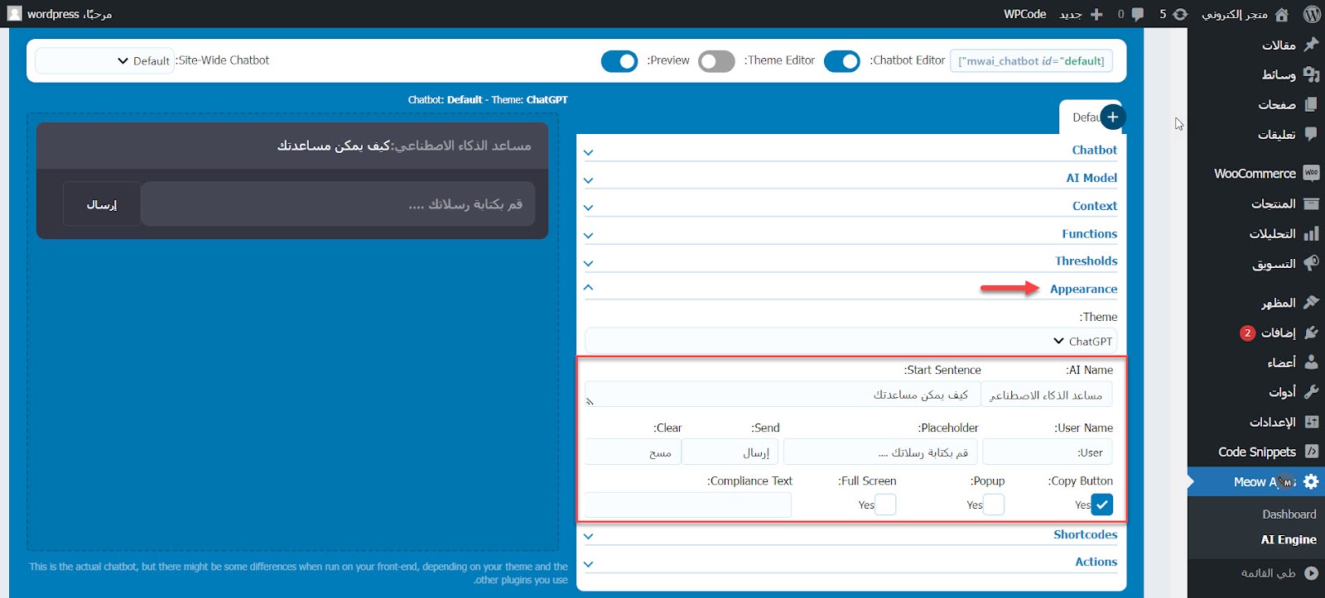Screen dimensions: 1325x598
Task: Open WPCode in the admin bar
Action: pos(1024,14)
